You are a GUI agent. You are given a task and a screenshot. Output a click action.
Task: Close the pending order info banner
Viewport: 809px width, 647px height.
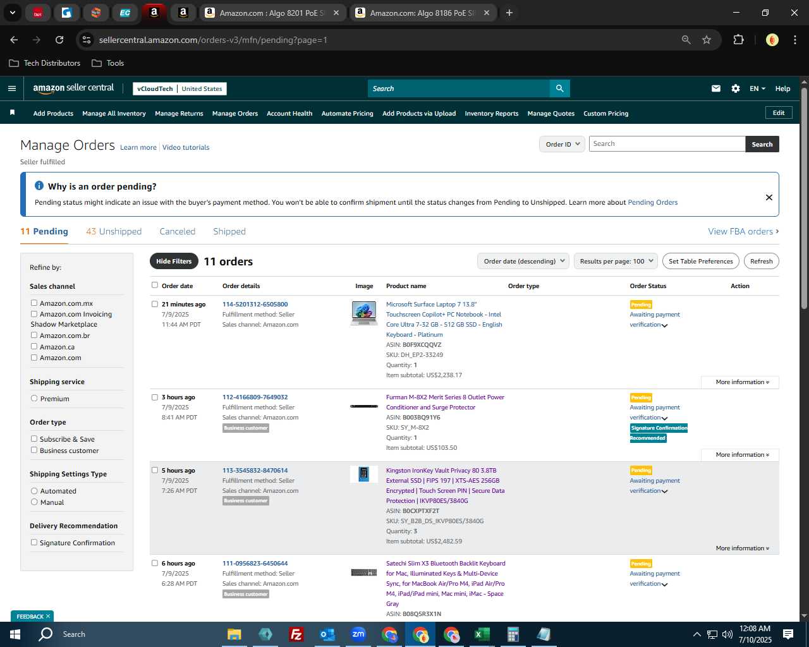tap(769, 197)
